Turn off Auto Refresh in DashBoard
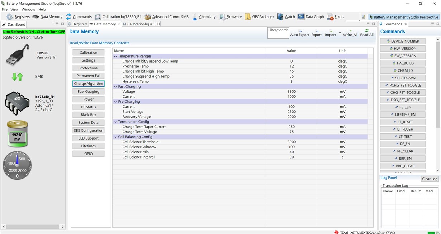 point(34,32)
